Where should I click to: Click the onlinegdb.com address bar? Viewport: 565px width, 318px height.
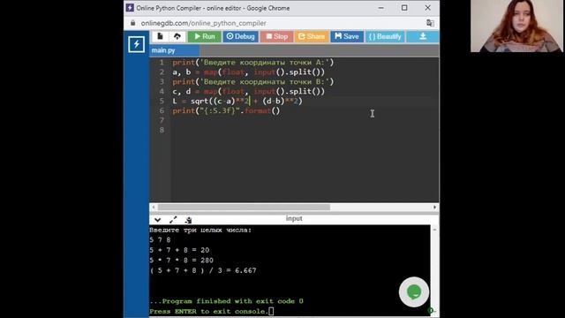coord(204,23)
